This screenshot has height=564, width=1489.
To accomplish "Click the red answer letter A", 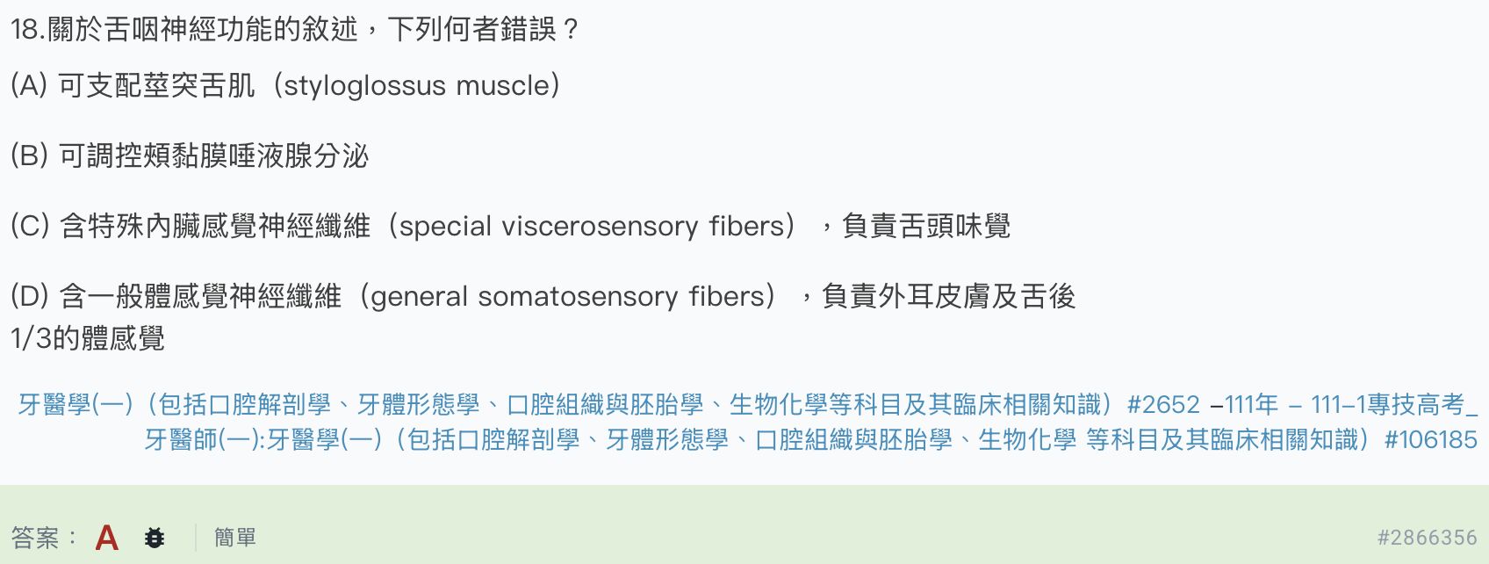I will tap(106, 537).
